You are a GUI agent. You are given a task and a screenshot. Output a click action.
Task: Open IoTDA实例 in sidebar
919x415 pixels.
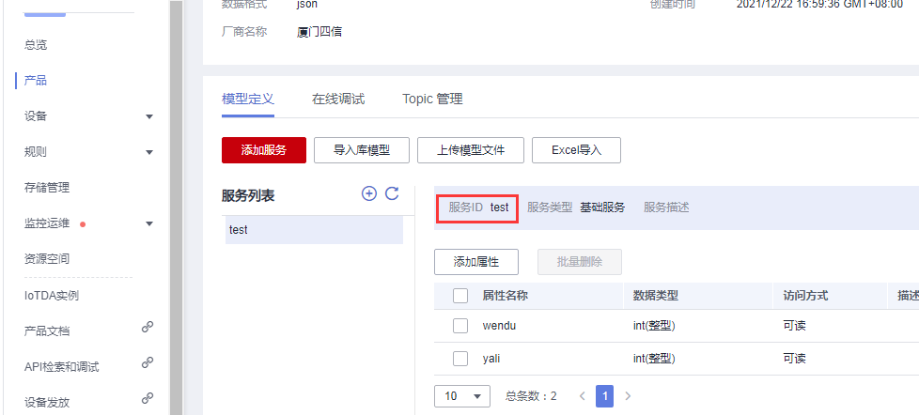pyautogui.click(x=52, y=296)
